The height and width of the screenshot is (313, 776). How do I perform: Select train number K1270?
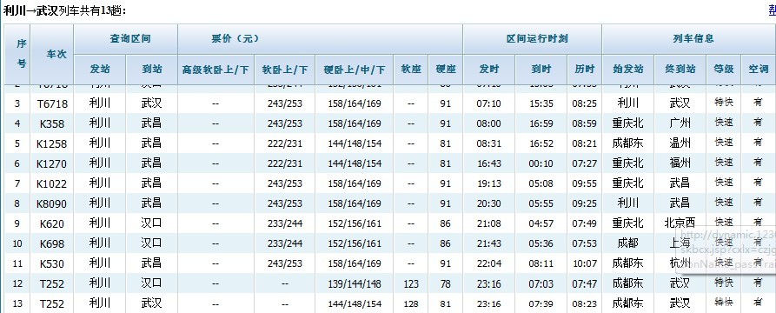click(52, 164)
